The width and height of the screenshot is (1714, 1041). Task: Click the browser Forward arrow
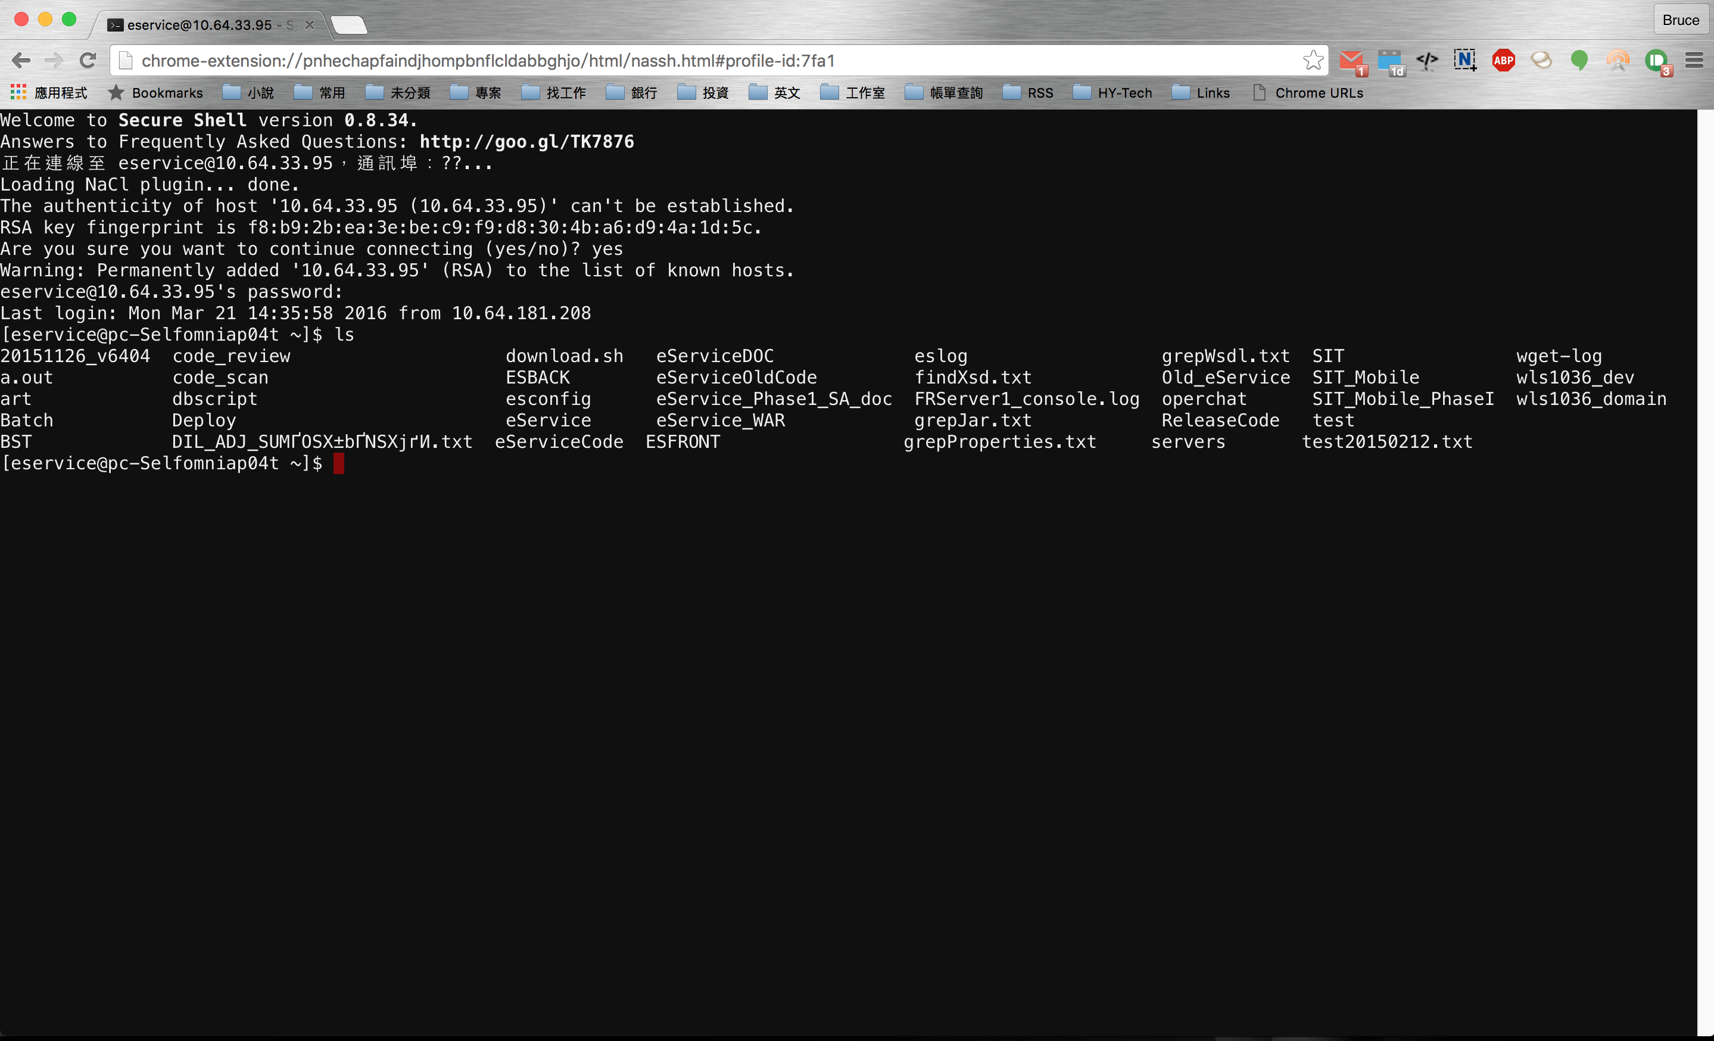click(x=54, y=61)
